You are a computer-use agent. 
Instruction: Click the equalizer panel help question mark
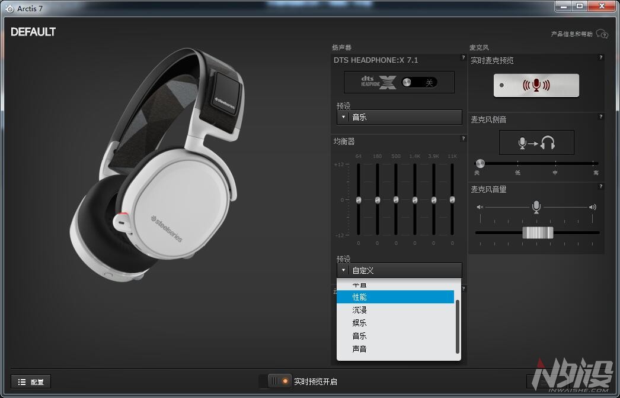coord(463,138)
